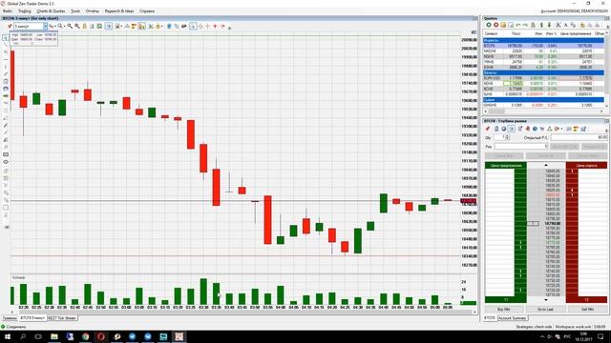Click the undo arrow in Quotes toolbar

pos(518,25)
